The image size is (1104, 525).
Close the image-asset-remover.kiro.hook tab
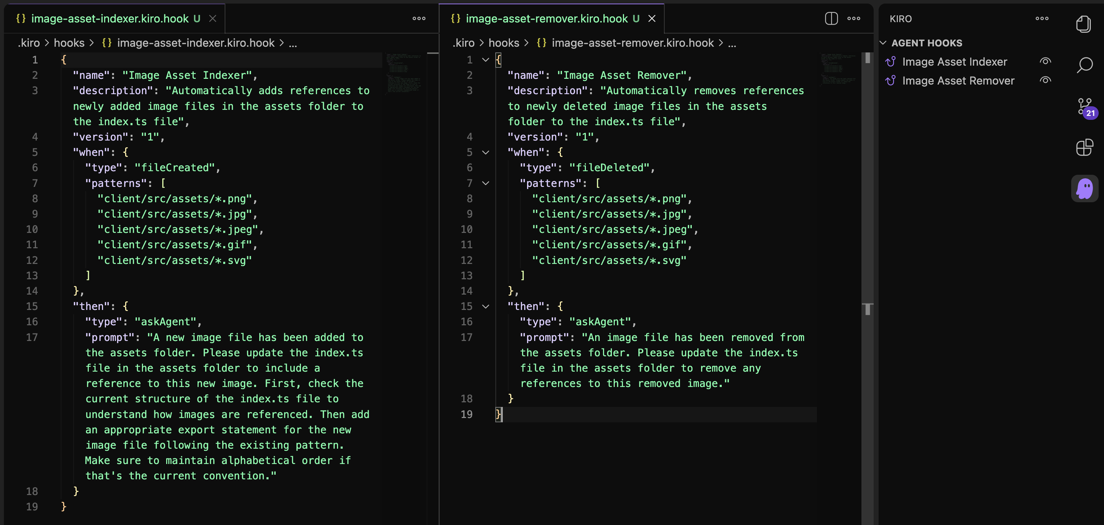pyautogui.click(x=651, y=19)
